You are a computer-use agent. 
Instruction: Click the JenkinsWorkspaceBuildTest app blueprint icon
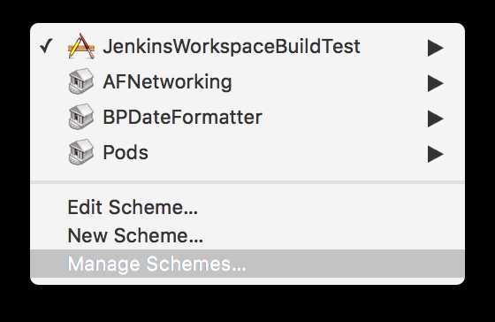(x=81, y=46)
